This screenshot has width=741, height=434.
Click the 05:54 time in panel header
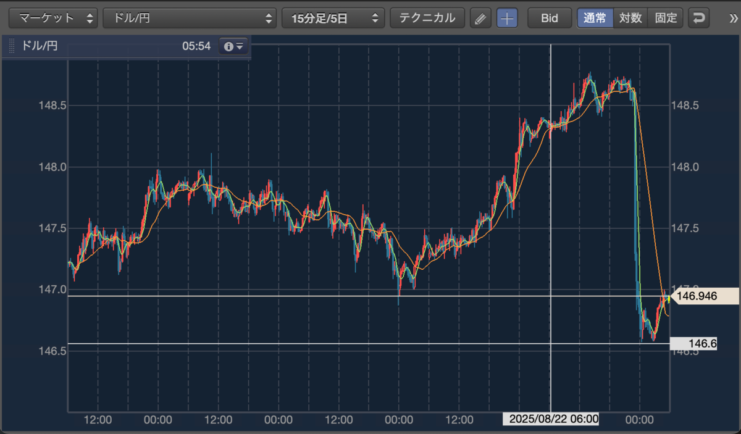(x=196, y=46)
